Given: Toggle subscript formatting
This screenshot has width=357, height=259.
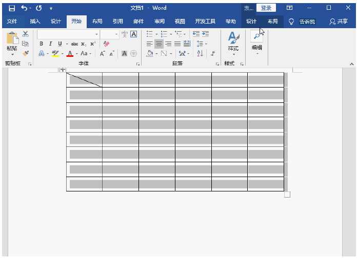Looking at the screenshot, I should click(x=84, y=44).
